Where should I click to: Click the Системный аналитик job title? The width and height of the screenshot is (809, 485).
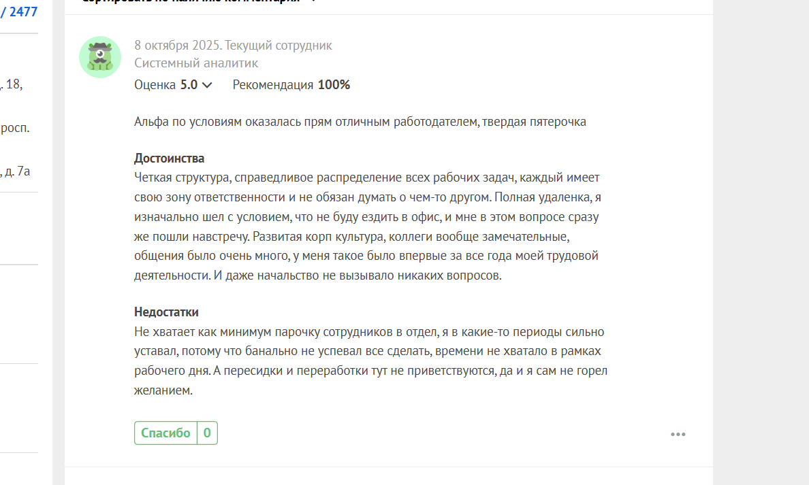point(196,63)
